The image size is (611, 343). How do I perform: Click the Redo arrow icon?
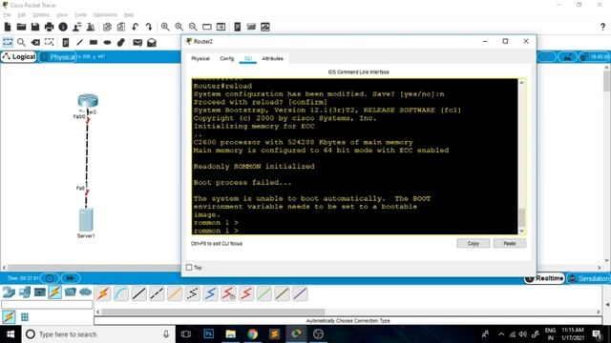(149, 27)
